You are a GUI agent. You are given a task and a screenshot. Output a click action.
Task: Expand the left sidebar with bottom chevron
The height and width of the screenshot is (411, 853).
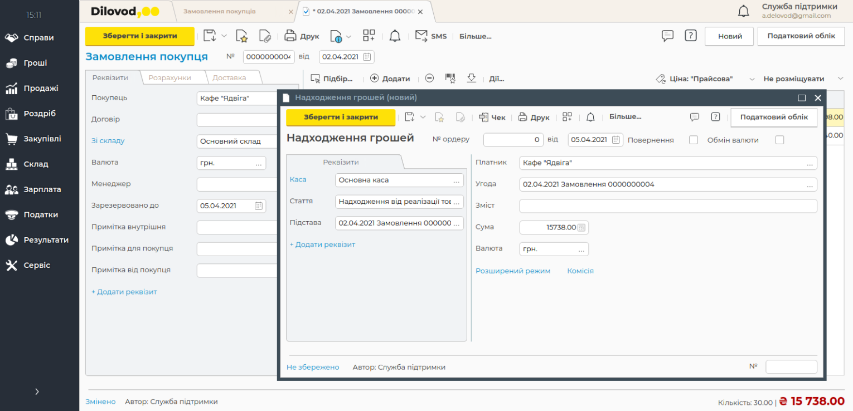click(x=37, y=392)
